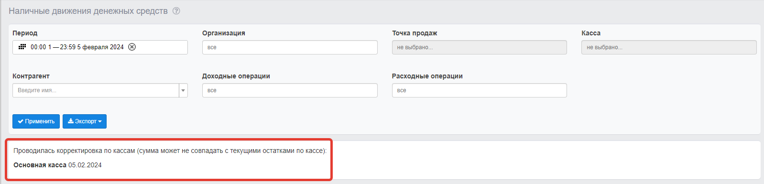This screenshot has width=764, height=184.
Task: Click the period date range field
Action: point(100,47)
